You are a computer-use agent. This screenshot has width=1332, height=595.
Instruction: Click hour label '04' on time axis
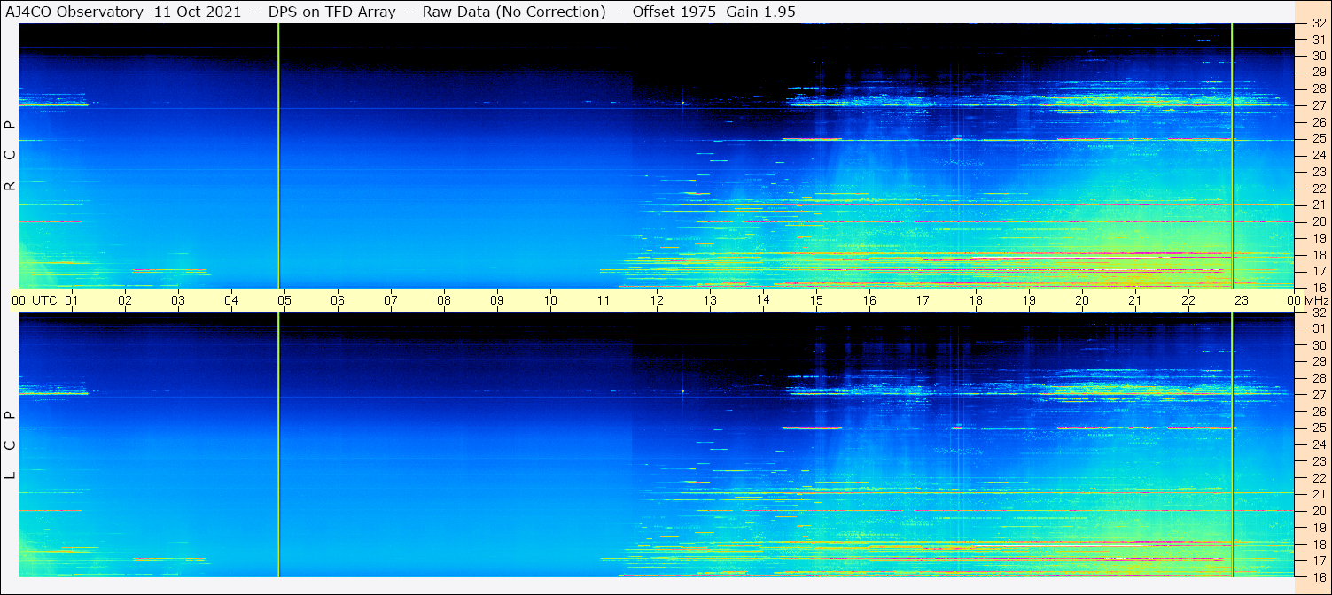231,300
